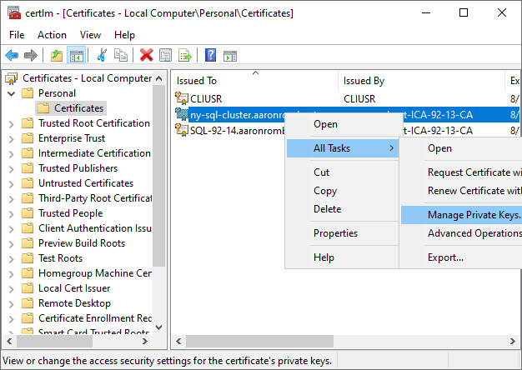Click the Copy toolbar icon
The height and width of the screenshot is (370, 522).
[121, 55]
